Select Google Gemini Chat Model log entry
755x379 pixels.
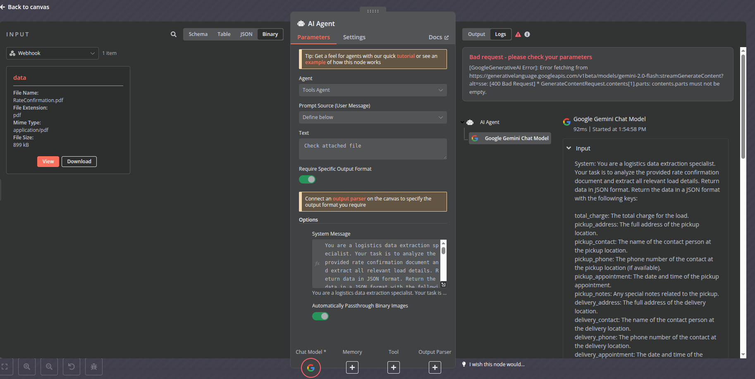coord(510,138)
